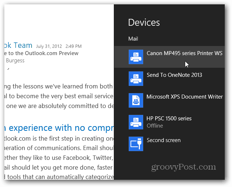Click the 'absolutely committed' text line
The height and width of the screenshot is (187, 232).
[x=60, y=106]
